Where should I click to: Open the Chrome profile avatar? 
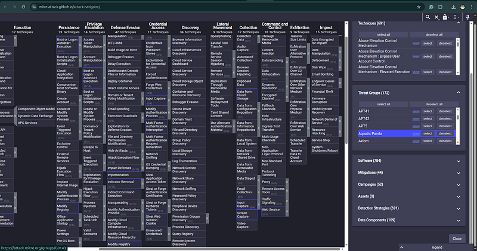tap(463, 7)
